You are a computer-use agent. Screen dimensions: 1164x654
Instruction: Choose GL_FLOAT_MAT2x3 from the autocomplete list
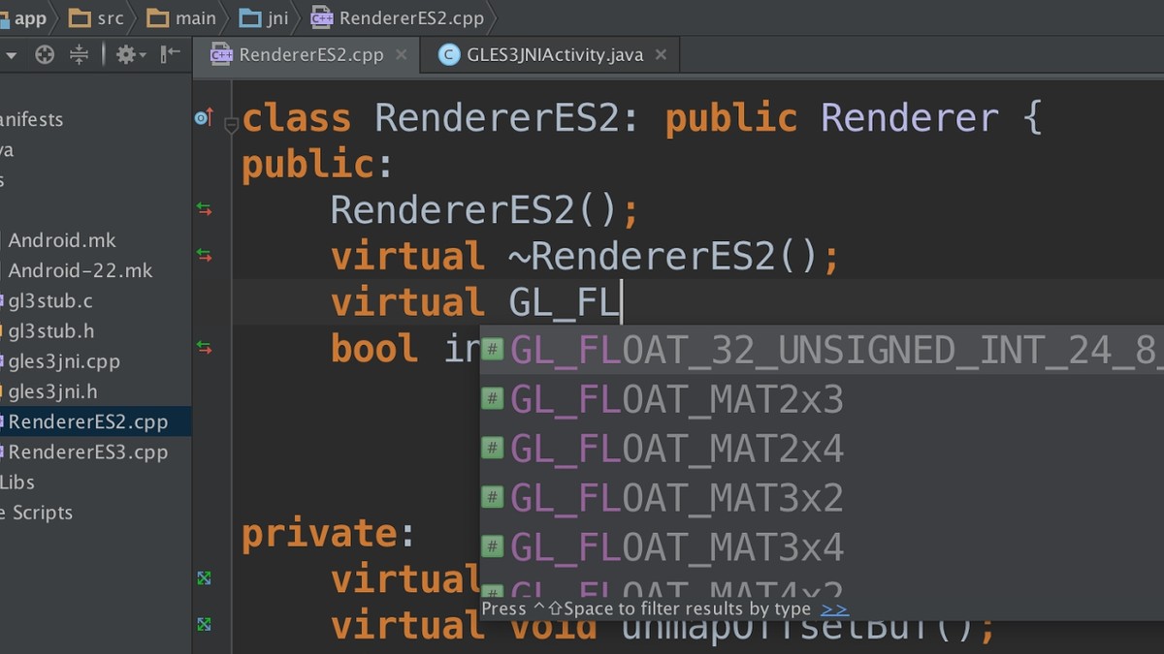(x=676, y=399)
